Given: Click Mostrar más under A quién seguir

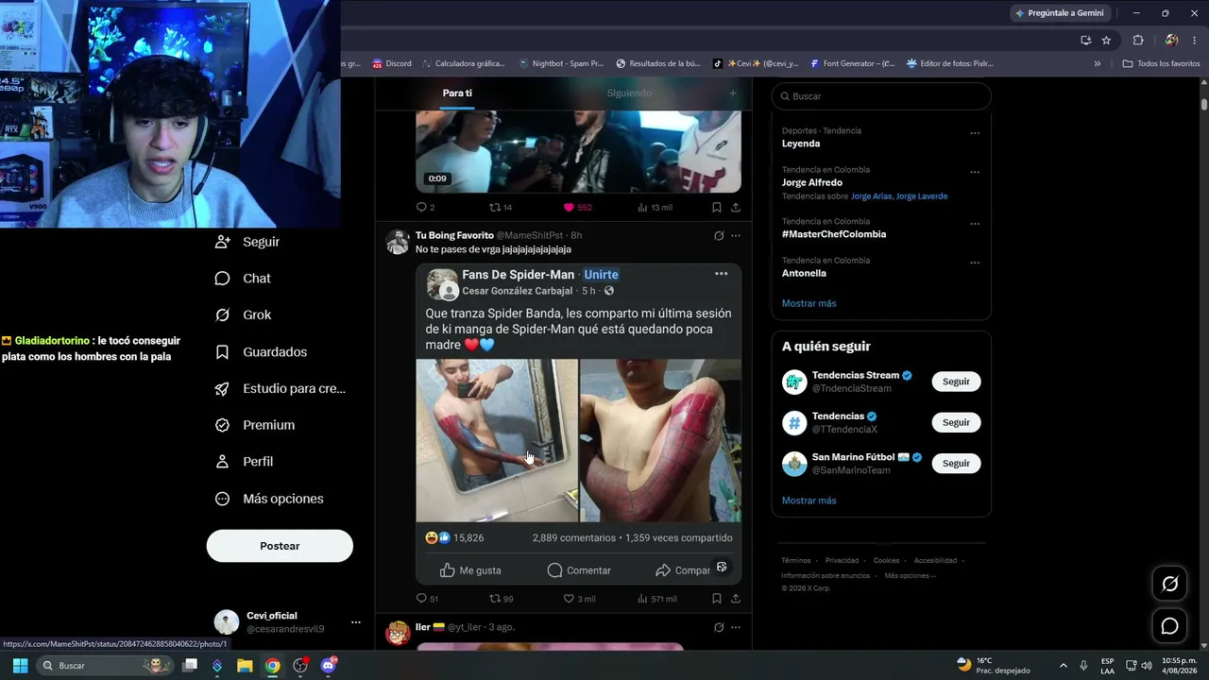Looking at the screenshot, I should [x=809, y=501].
